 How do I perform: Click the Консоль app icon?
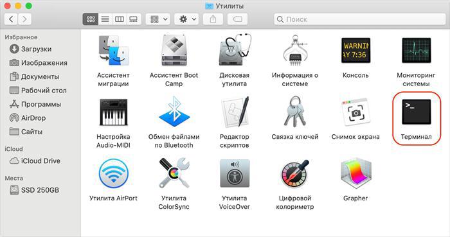pyautogui.click(x=355, y=51)
